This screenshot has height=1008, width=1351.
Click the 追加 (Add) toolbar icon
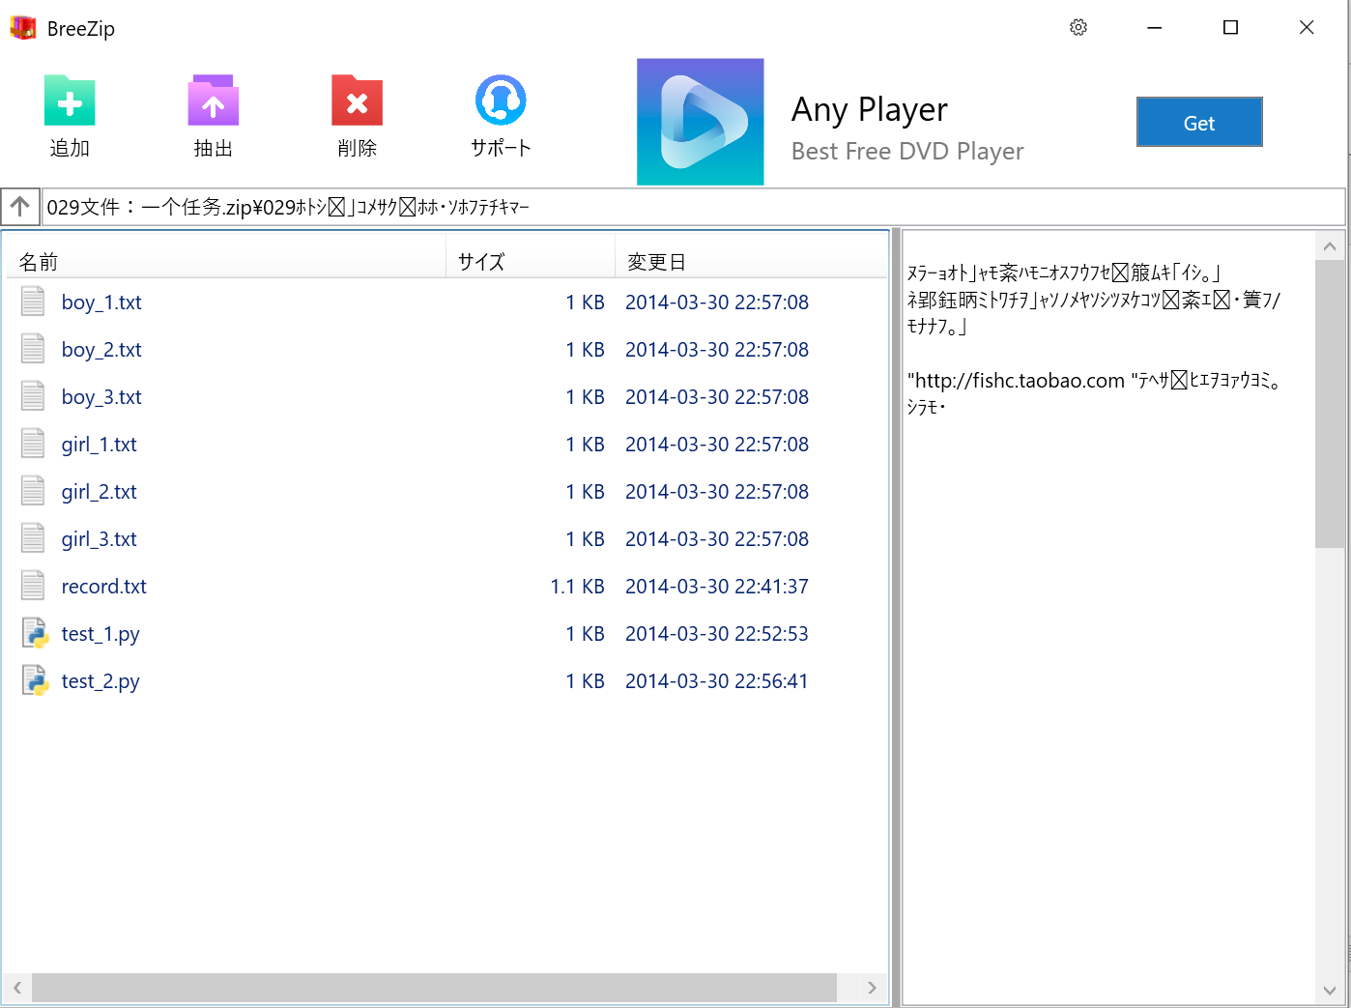tap(70, 101)
